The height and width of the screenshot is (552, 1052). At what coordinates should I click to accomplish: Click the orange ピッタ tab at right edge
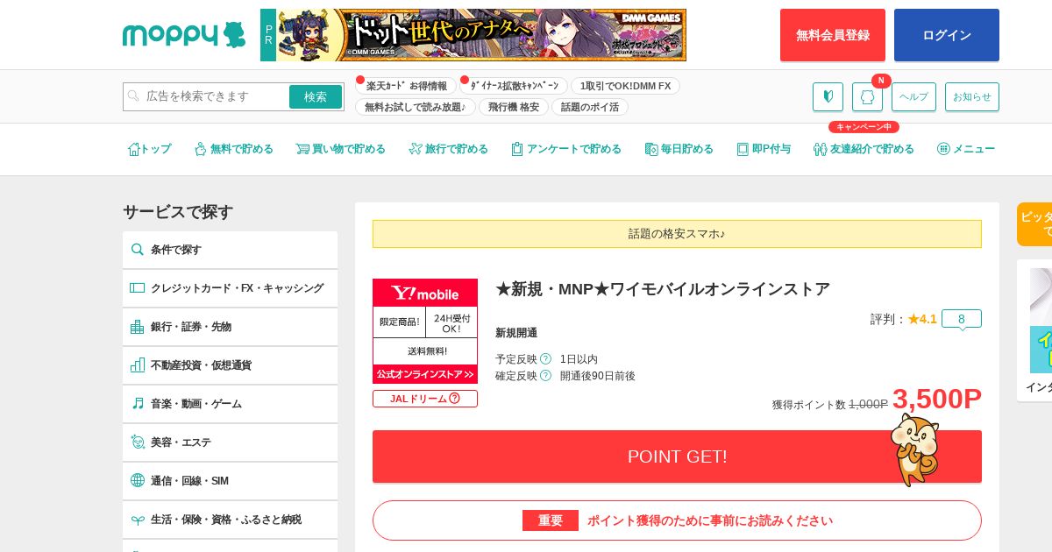[1034, 224]
